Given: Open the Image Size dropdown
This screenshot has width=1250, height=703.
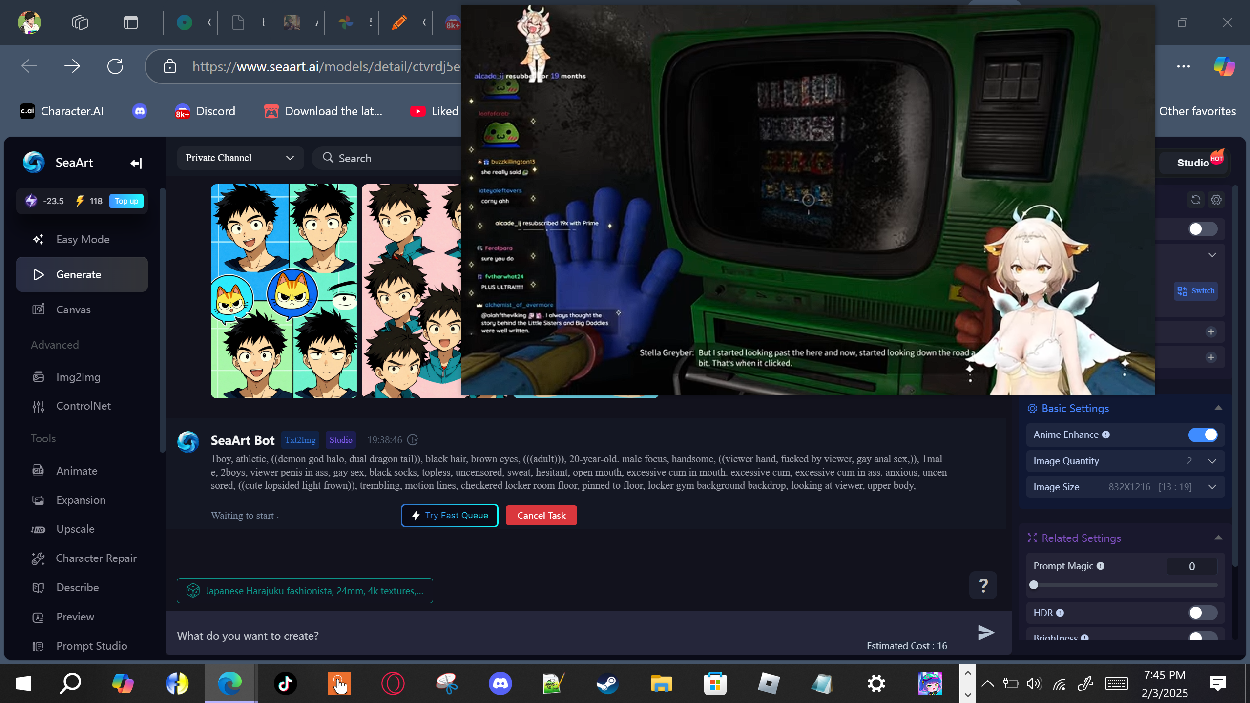Looking at the screenshot, I should tap(1125, 487).
